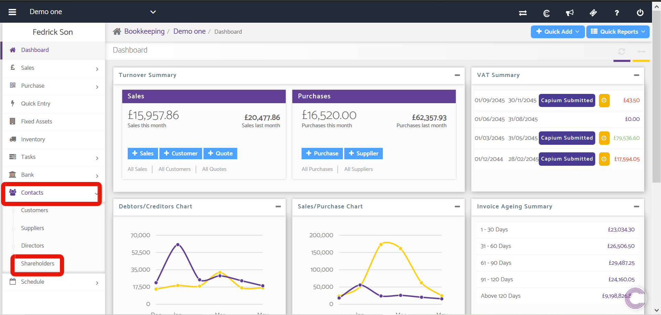Collapse the Turnover Summary panel
661x315 pixels.
(457, 75)
